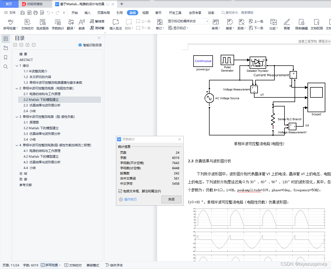Switch to the 引用 (References) tab
331x269 pixels.
[x=120, y=13]
